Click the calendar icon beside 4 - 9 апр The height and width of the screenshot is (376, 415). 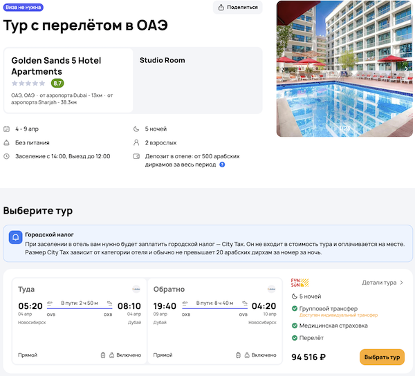pos(7,129)
